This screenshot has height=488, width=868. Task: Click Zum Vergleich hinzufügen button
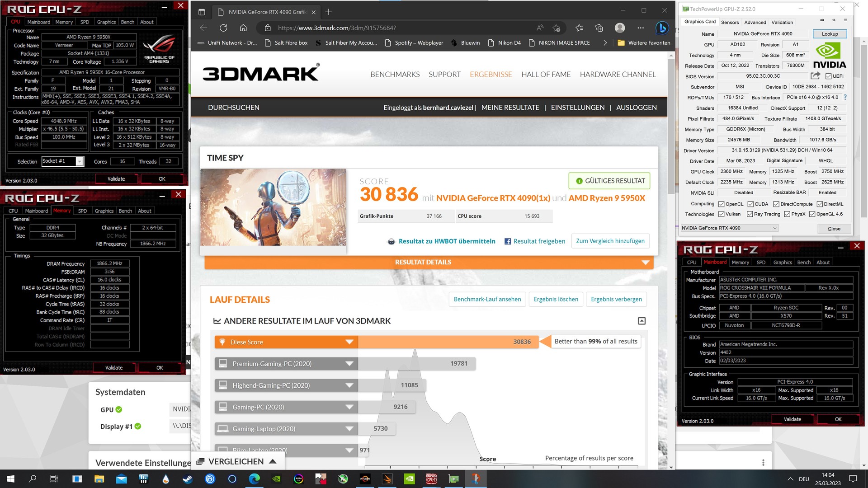click(610, 241)
